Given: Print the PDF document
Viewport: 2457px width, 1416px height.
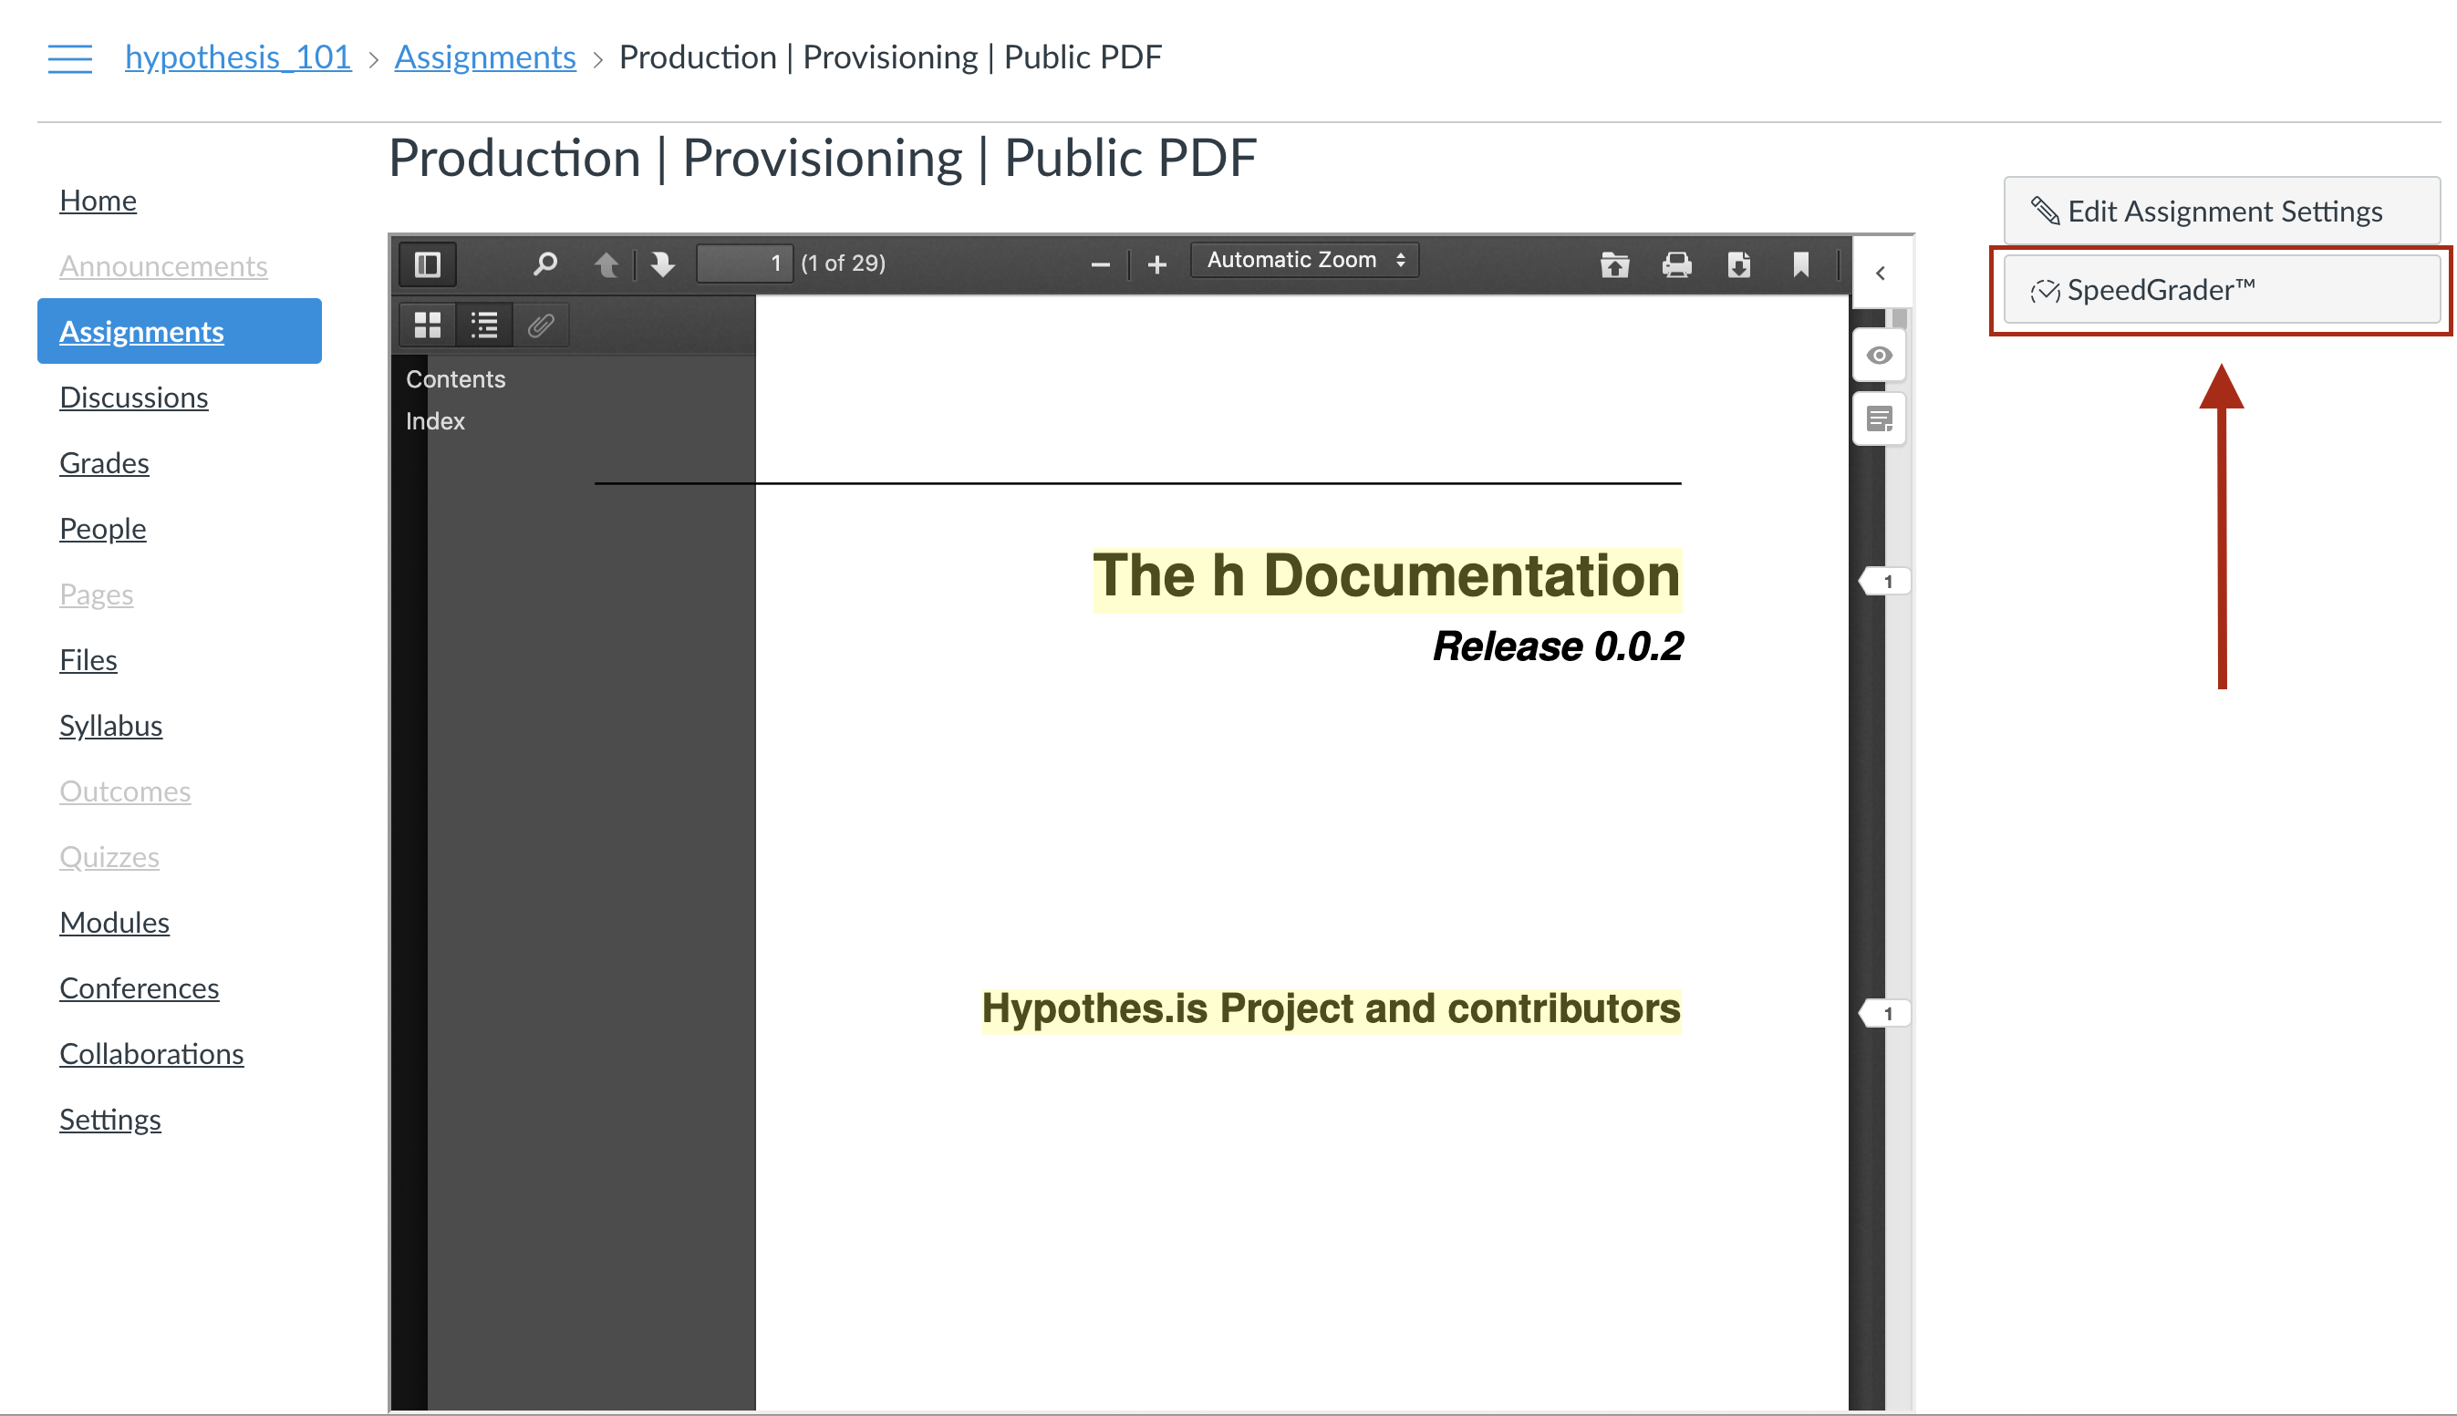Looking at the screenshot, I should [x=1677, y=264].
